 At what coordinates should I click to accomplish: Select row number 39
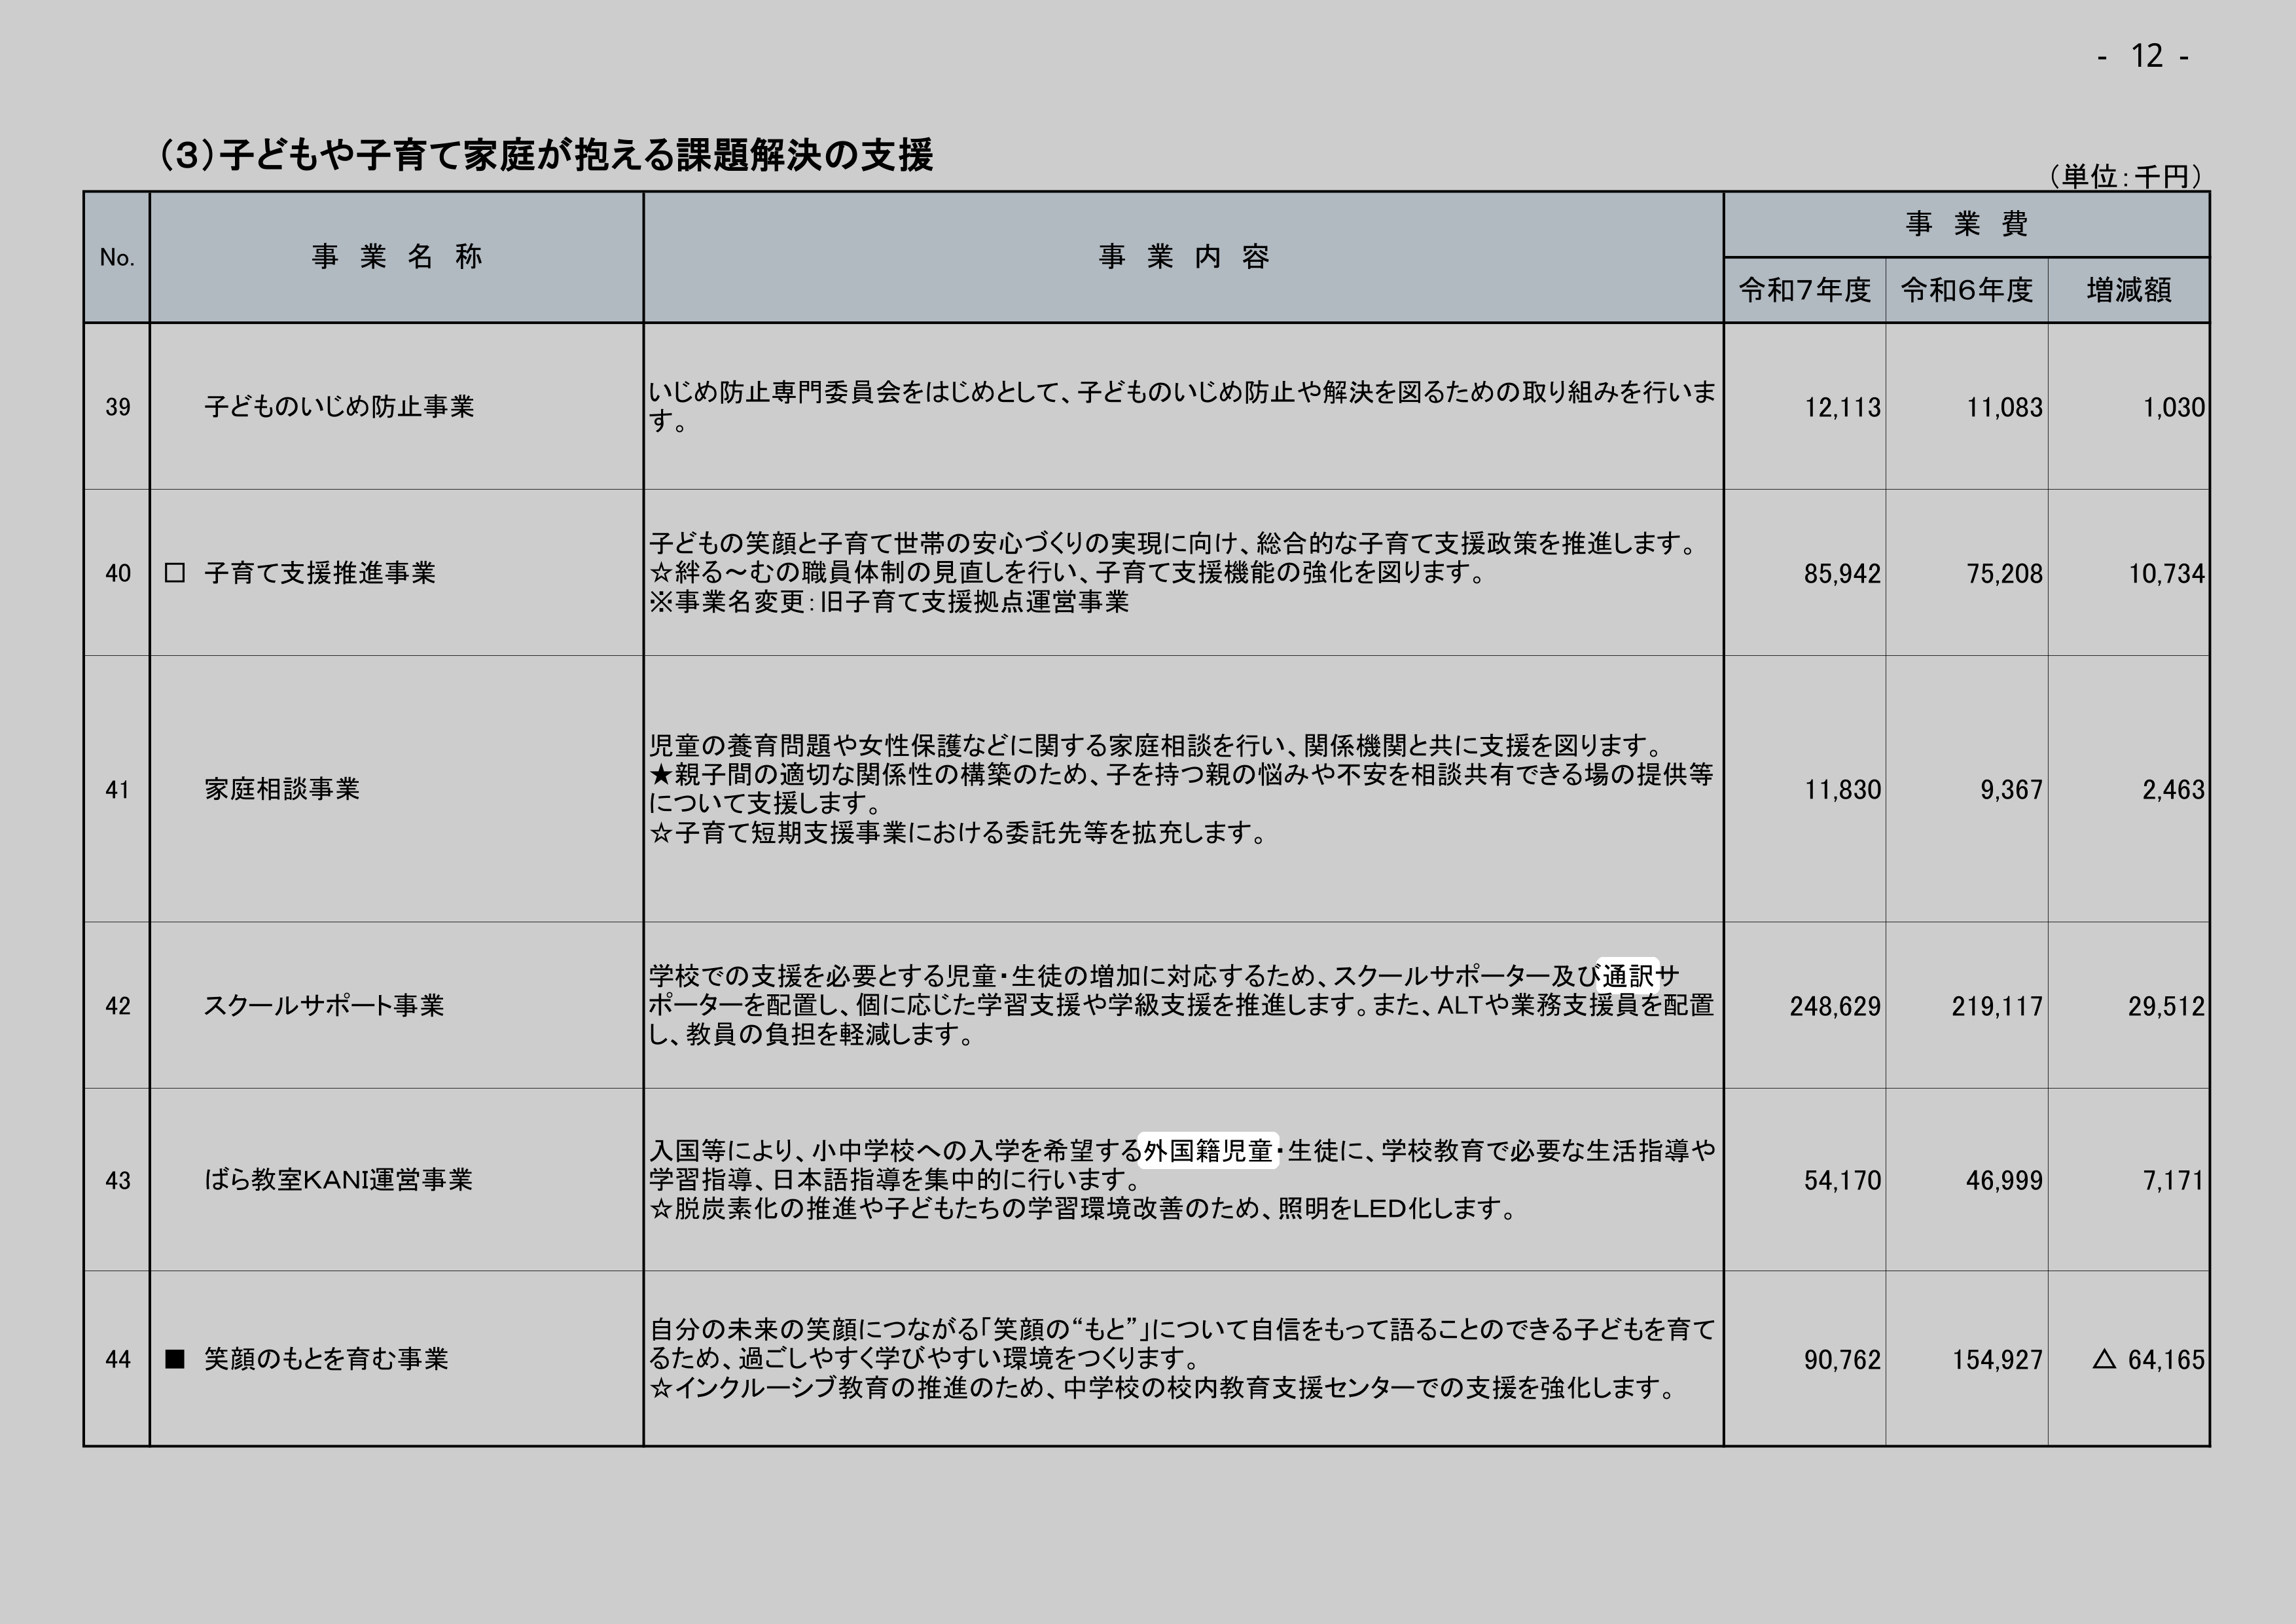click(118, 407)
